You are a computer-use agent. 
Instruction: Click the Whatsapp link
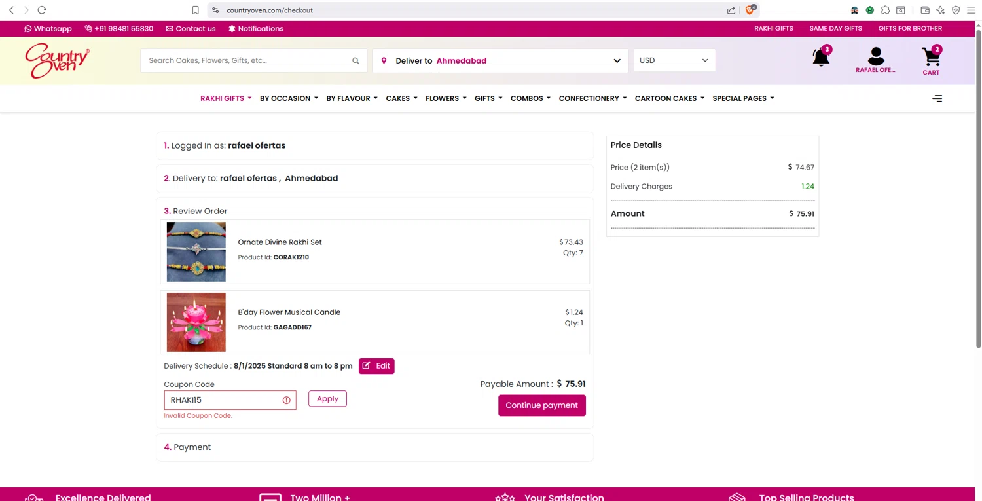point(48,29)
